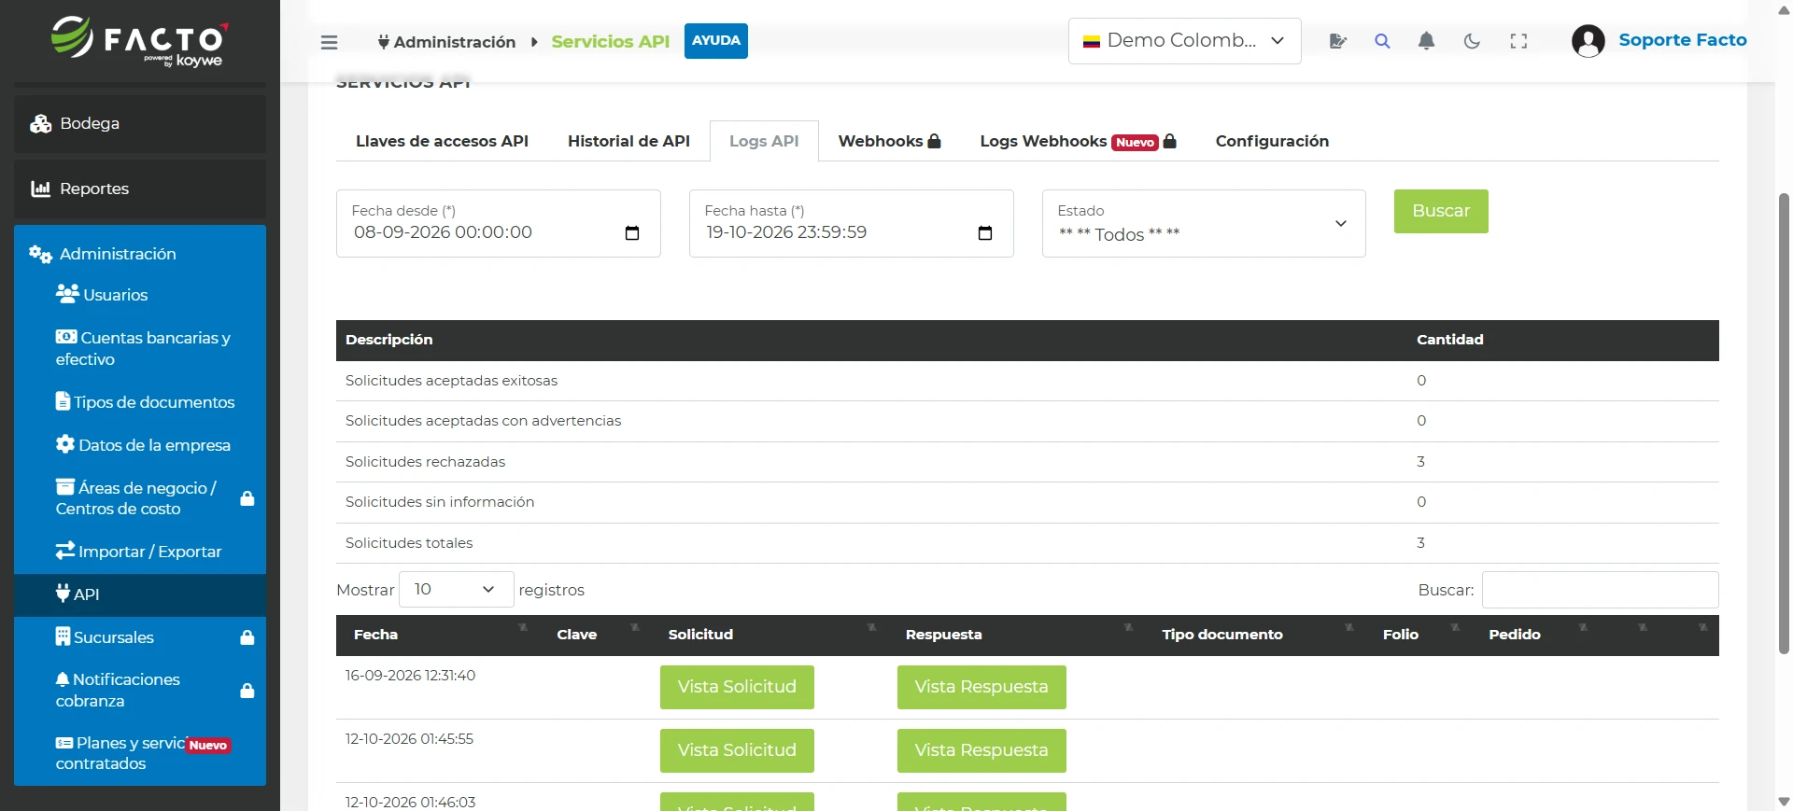1793x811 pixels.
Task: Open the Demo Colombia company dropdown
Action: click(1184, 41)
